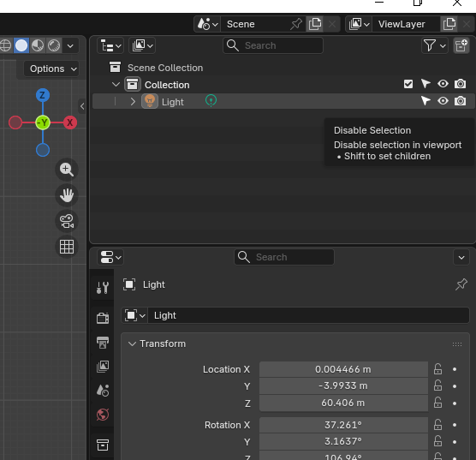Screen dimensions: 476x460
Task: Toggle pin in properties editor
Action: pos(461,284)
